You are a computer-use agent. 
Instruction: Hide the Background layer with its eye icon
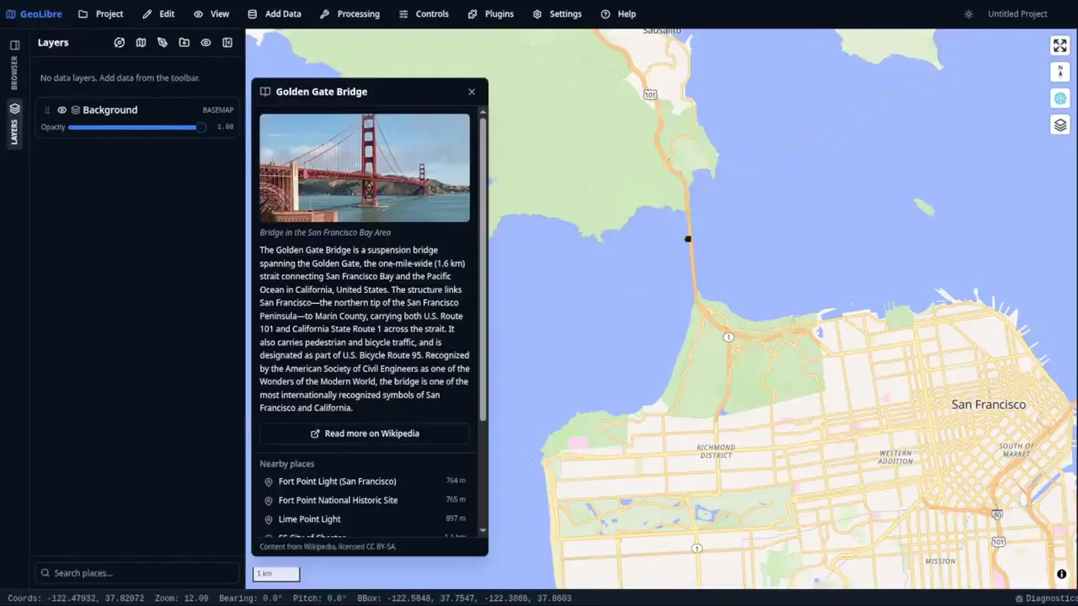[61, 109]
